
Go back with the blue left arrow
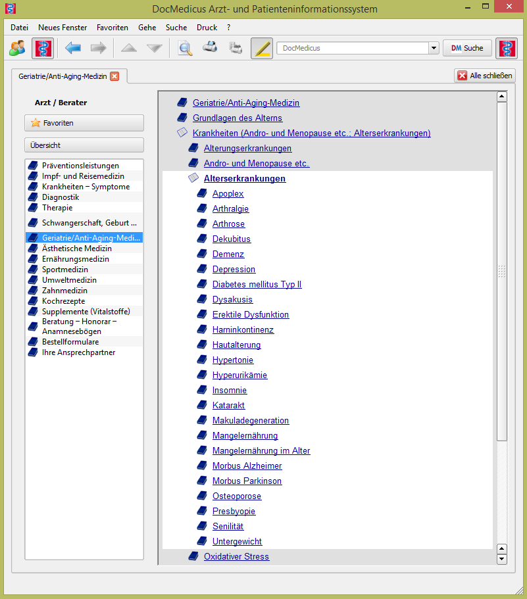tap(73, 48)
